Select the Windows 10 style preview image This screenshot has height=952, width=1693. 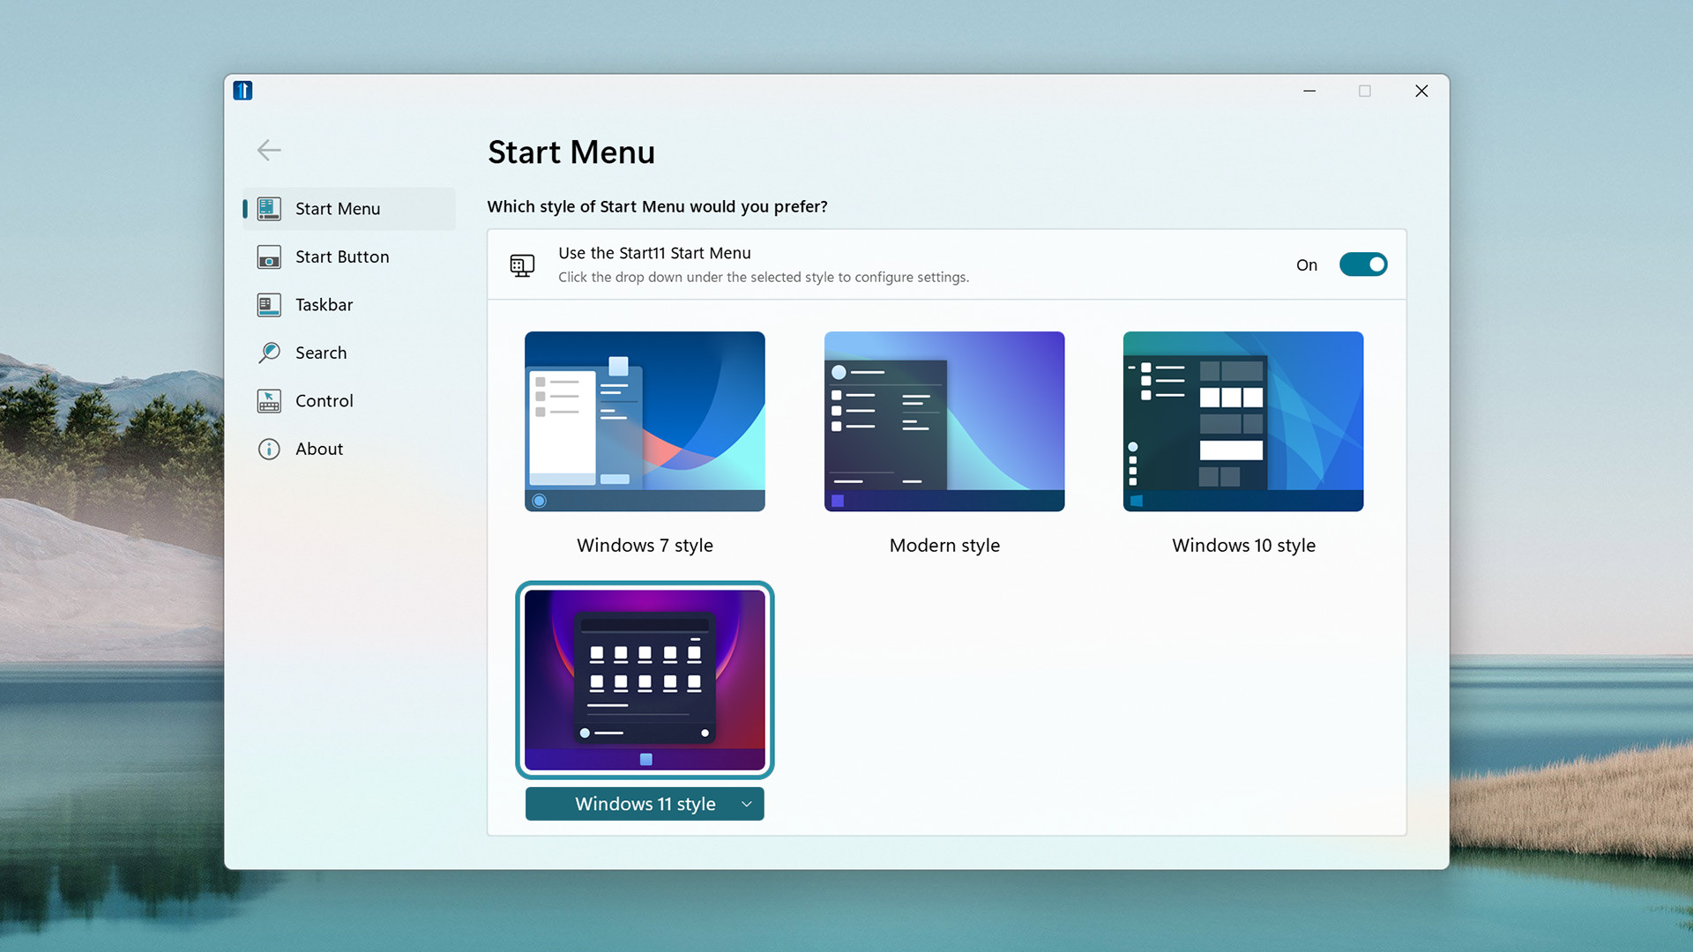point(1242,420)
